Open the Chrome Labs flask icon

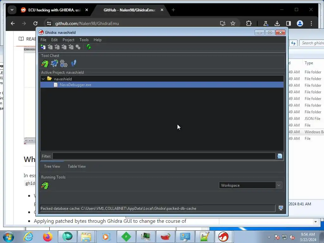(266, 23)
